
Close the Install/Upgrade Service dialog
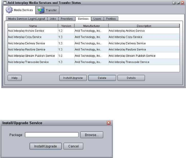pos(109,123)
